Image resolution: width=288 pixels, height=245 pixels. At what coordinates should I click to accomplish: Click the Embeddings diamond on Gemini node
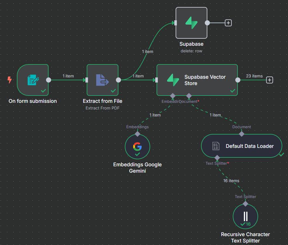[x=137, y=134]
